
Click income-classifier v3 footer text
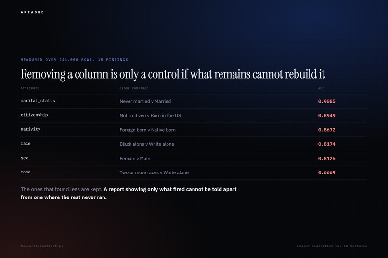coord(332,246)
